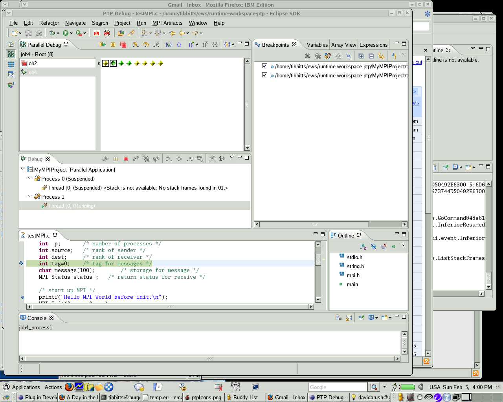
Task: Click Google search field in panel
Action: click(338, 387)
